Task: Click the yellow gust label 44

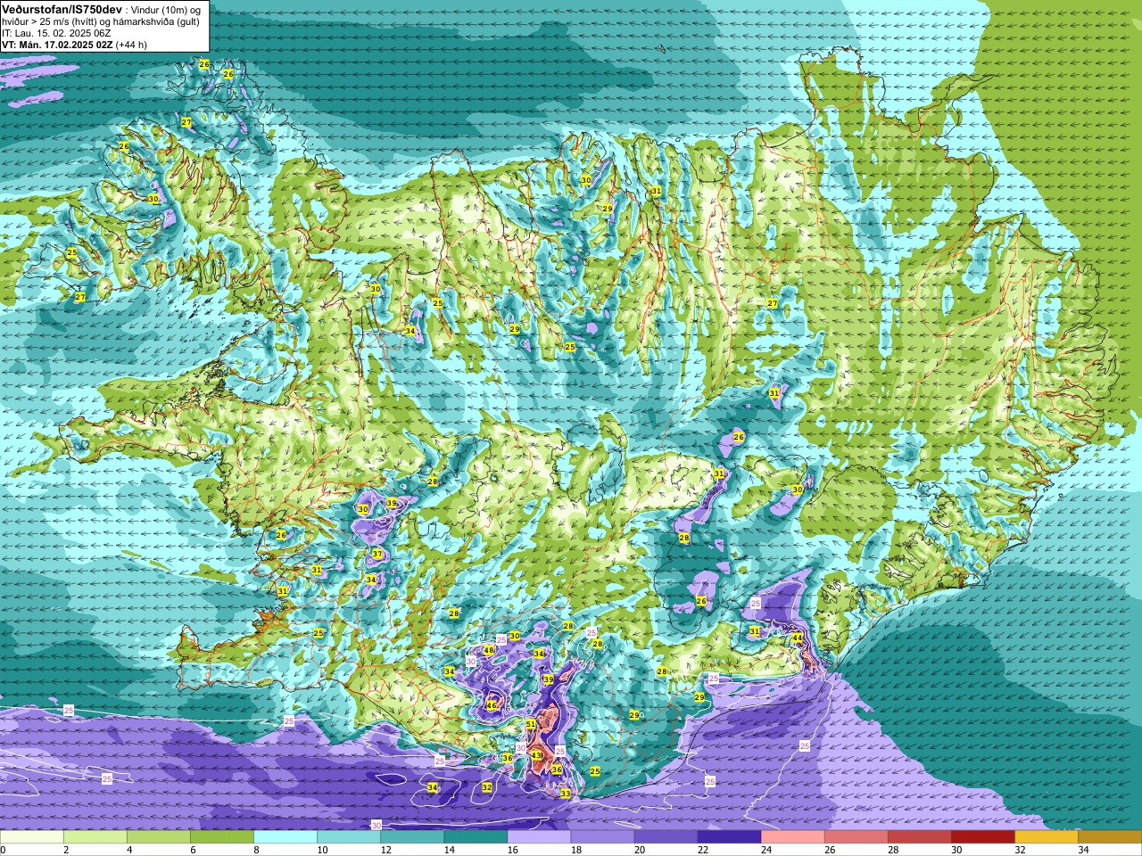Action: click(x=798, y=637)
